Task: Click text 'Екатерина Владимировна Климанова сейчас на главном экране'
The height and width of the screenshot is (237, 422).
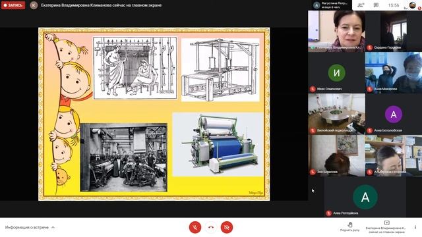Action: click(x=101, y=5)
